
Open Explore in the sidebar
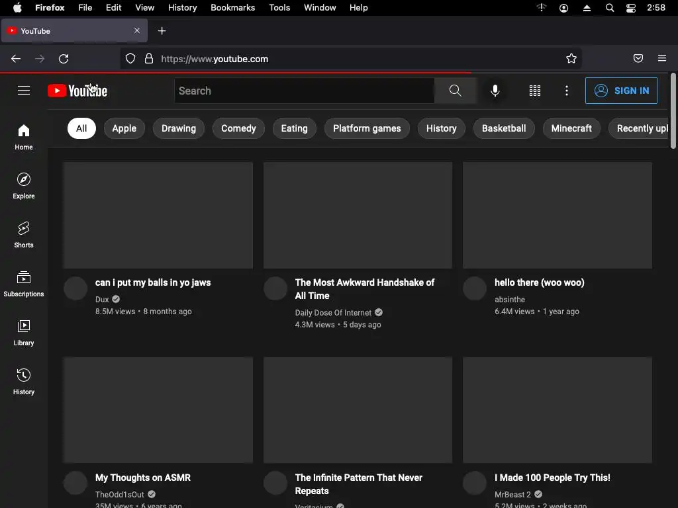click(24, 186)
